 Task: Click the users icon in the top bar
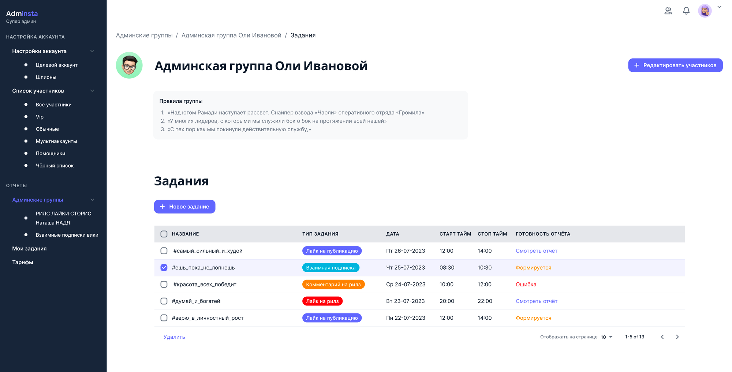point(668,11)
